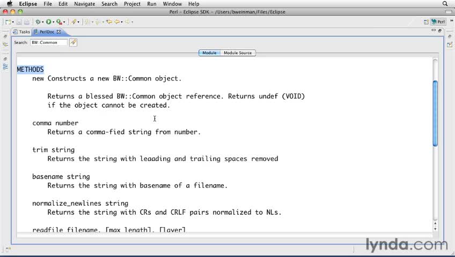Open the Forward history dropdown arrow
The width and height of the screenshot is (455, 257).
click(x=133, y=22)
